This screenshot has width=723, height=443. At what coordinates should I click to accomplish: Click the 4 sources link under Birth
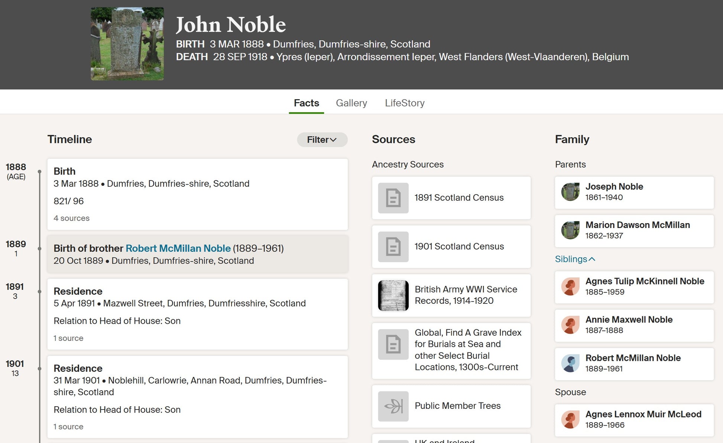(71, 218)
